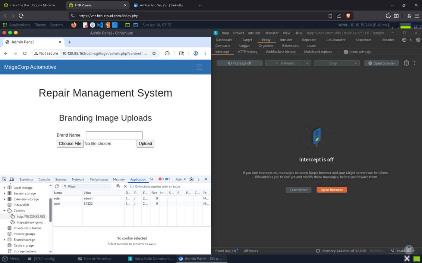
Task: Bookmark the Admin Panel page with star icon
Action: click(154, 53)
